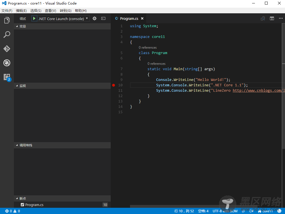The image size is (285, 214).
Task: Click the UTF-8 with BOM encoding selector
Action: (x=225, y=211)
